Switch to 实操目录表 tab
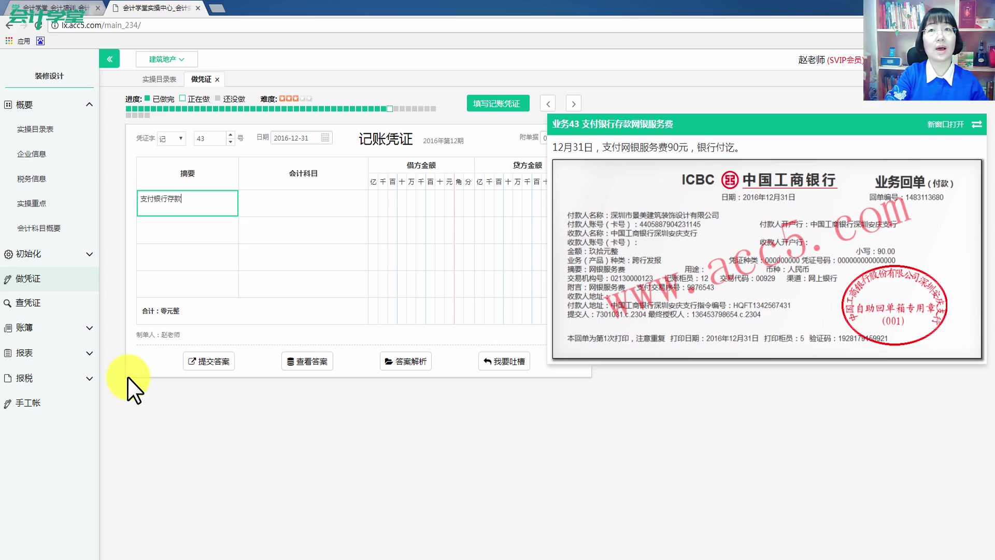 click(159, 79)
